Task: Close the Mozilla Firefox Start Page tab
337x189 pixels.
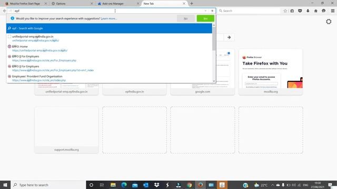Action: tap(46, 4)
